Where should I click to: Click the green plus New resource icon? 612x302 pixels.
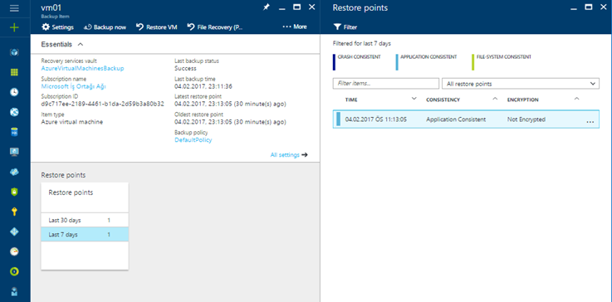coord(14,27)
